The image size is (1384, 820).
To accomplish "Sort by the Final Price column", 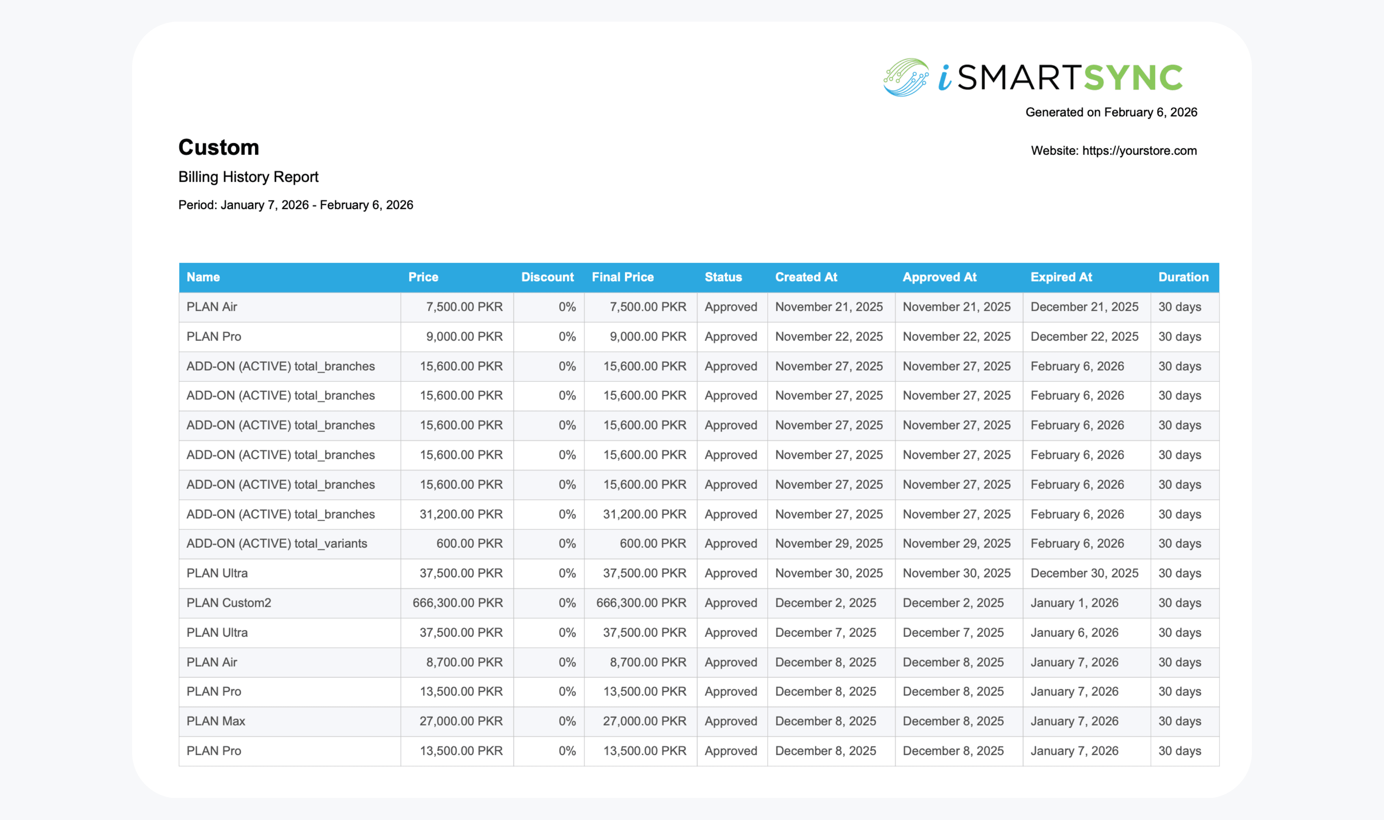I will click(623, 277).
